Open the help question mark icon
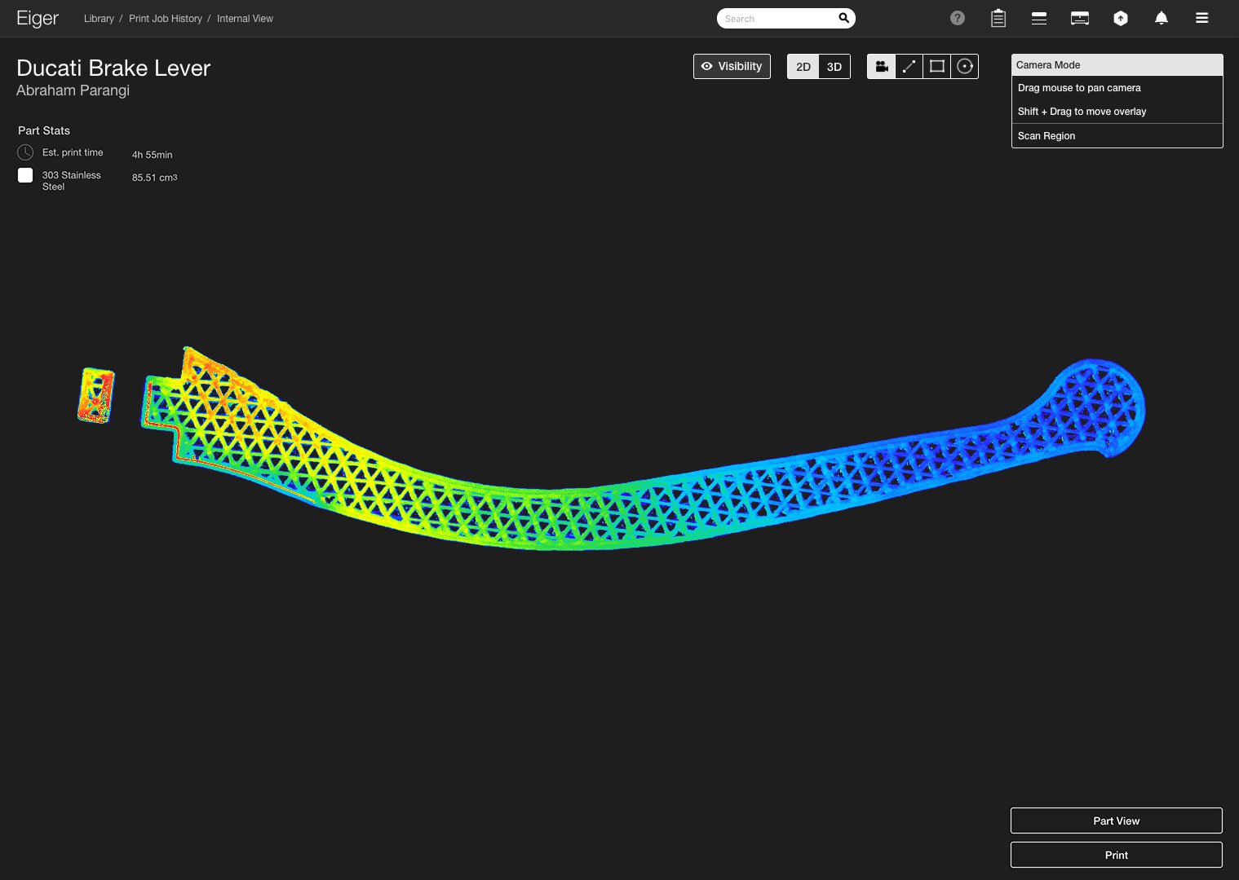 pos(958,18)
